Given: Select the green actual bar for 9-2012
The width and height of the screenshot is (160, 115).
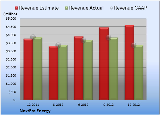Looking at the screenshot, I should 113,69.
